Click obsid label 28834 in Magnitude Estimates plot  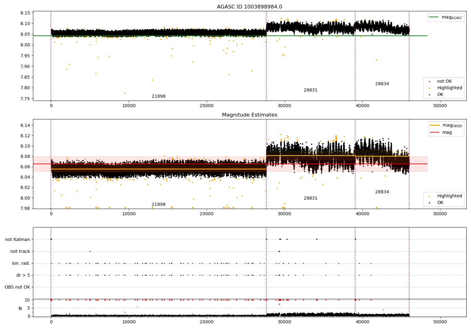click(382, 192)
